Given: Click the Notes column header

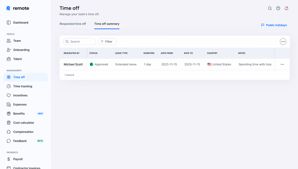Looking at the screenshot, I should pyautogui.click(x=241, y=53).
